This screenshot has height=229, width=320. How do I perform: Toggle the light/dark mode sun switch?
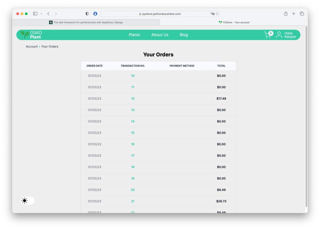27,201
